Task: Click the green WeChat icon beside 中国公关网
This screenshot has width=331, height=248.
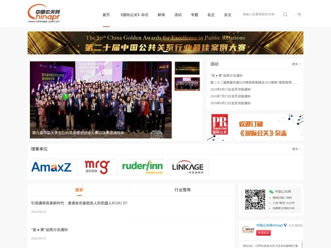Action: click(x=271, y=192)
